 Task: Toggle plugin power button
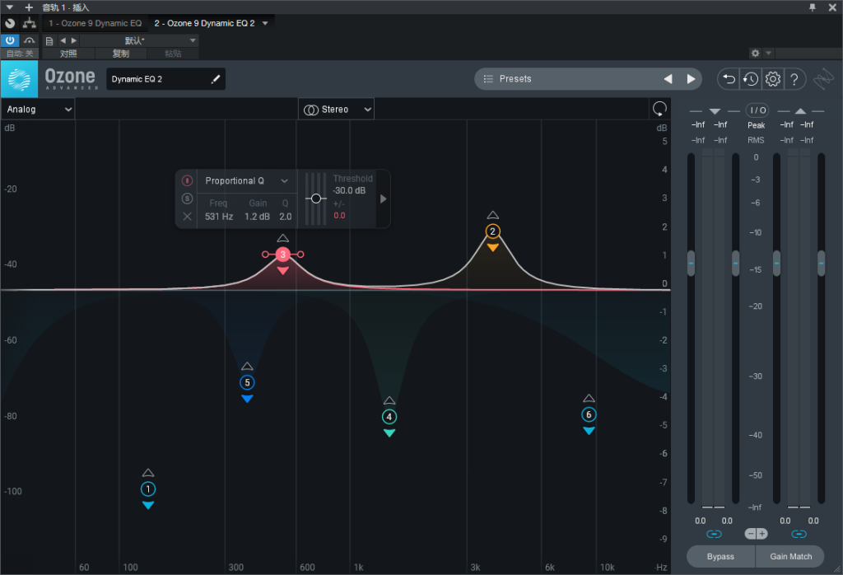coord(10,40)
